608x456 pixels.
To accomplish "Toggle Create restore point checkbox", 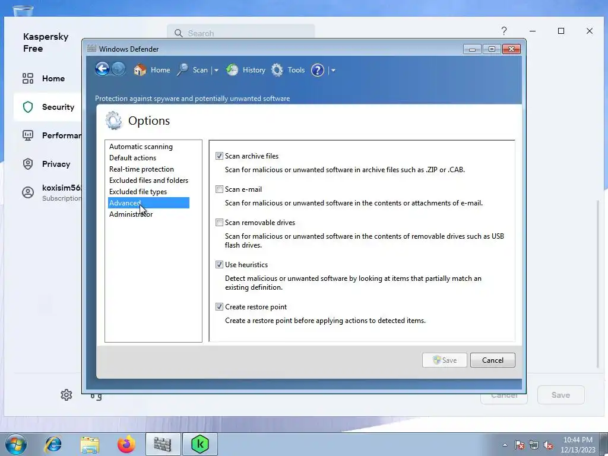I will 220,307.
